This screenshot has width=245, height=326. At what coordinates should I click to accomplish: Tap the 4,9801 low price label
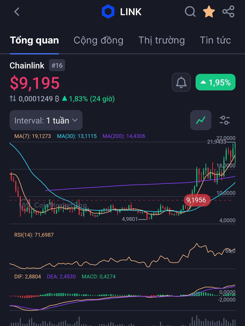(130, 219)
